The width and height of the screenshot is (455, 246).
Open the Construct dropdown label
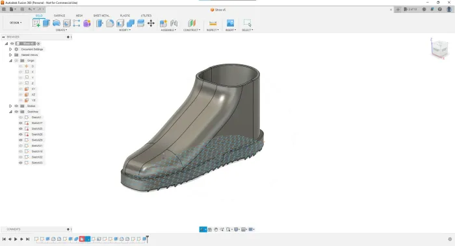pyautogui.click(x=192, y=30)
